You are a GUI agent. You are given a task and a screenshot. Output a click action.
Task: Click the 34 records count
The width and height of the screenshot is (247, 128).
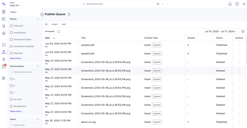pos(50,31)
